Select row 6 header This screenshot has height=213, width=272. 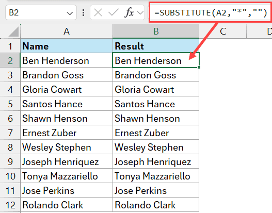[10, 118]
